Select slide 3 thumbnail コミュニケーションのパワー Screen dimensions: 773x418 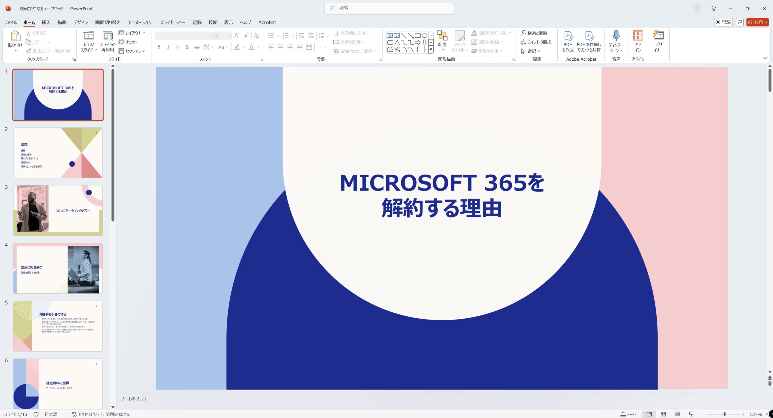tap(58, 211)
